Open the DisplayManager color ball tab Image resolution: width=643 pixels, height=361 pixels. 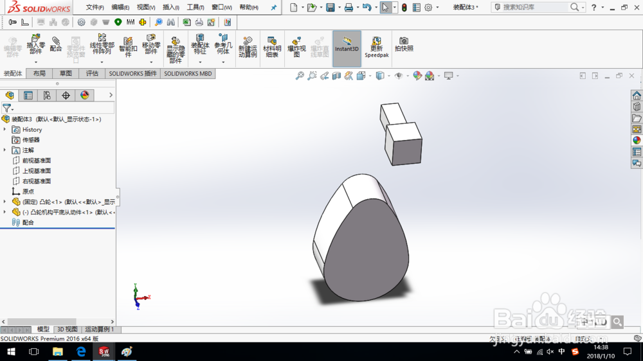84,96
